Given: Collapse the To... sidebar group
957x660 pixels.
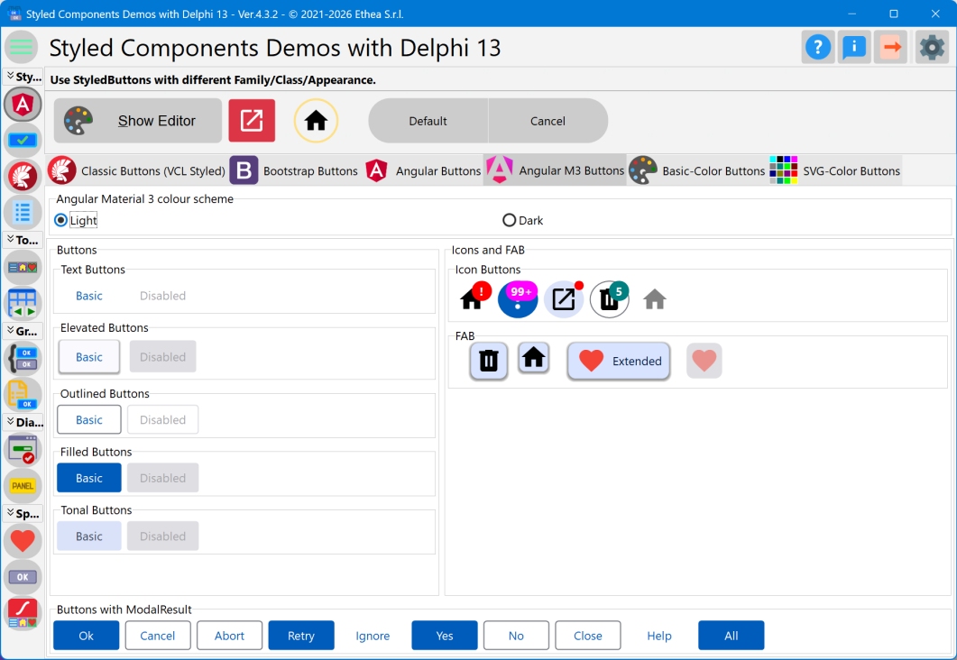Looking at the screenshot, I should click(x=23, y=240).
